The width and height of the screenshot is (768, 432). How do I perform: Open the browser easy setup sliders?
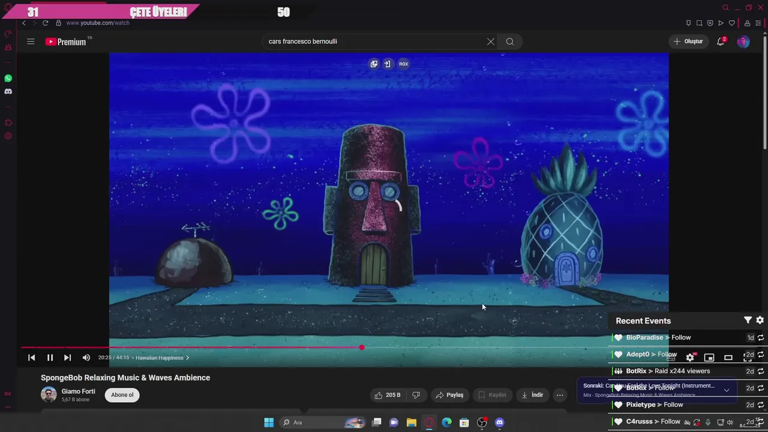(x=759, y=23)
